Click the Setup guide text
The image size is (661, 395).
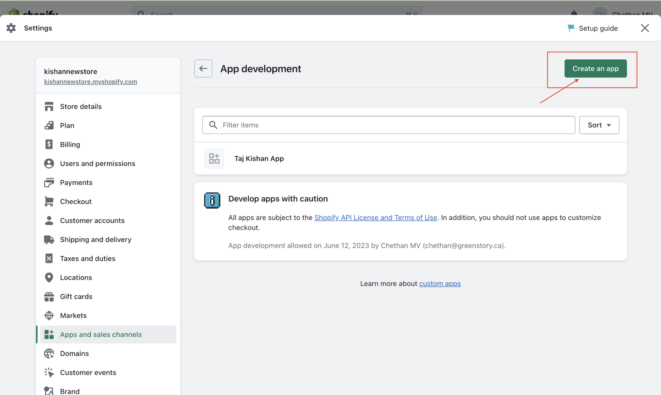[598, 28]
